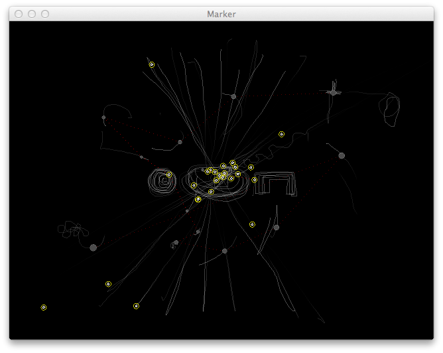Image resolution: width=443 pixels, height=353 pixels.
Task: Click the loop scribble in the top-right corner
Action: [x=389, y=109]
